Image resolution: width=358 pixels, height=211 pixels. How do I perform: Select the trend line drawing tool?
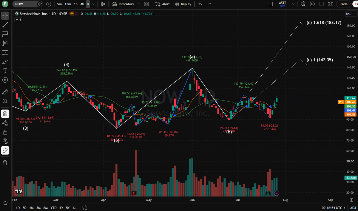[5, 25]
